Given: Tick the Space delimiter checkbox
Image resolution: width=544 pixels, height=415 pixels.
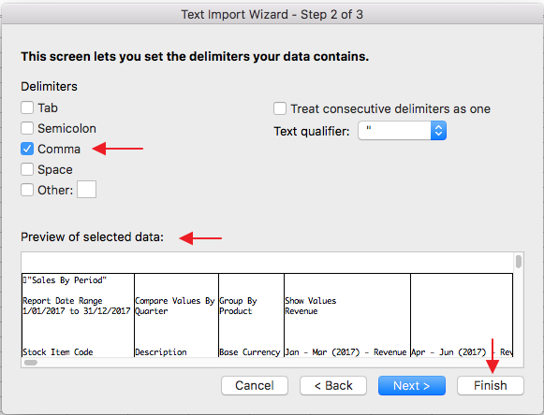Looking at the screenshot, I should point(27,169).
